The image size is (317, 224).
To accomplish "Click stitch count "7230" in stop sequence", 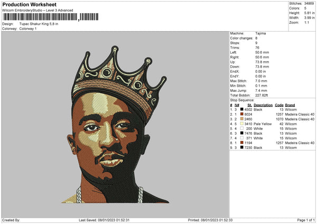I will click(x=248, y=148).
